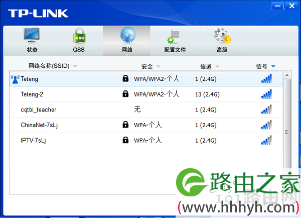301x218 pixels.
Task: Click the TP-LINK logo
Action: point(38,14)
